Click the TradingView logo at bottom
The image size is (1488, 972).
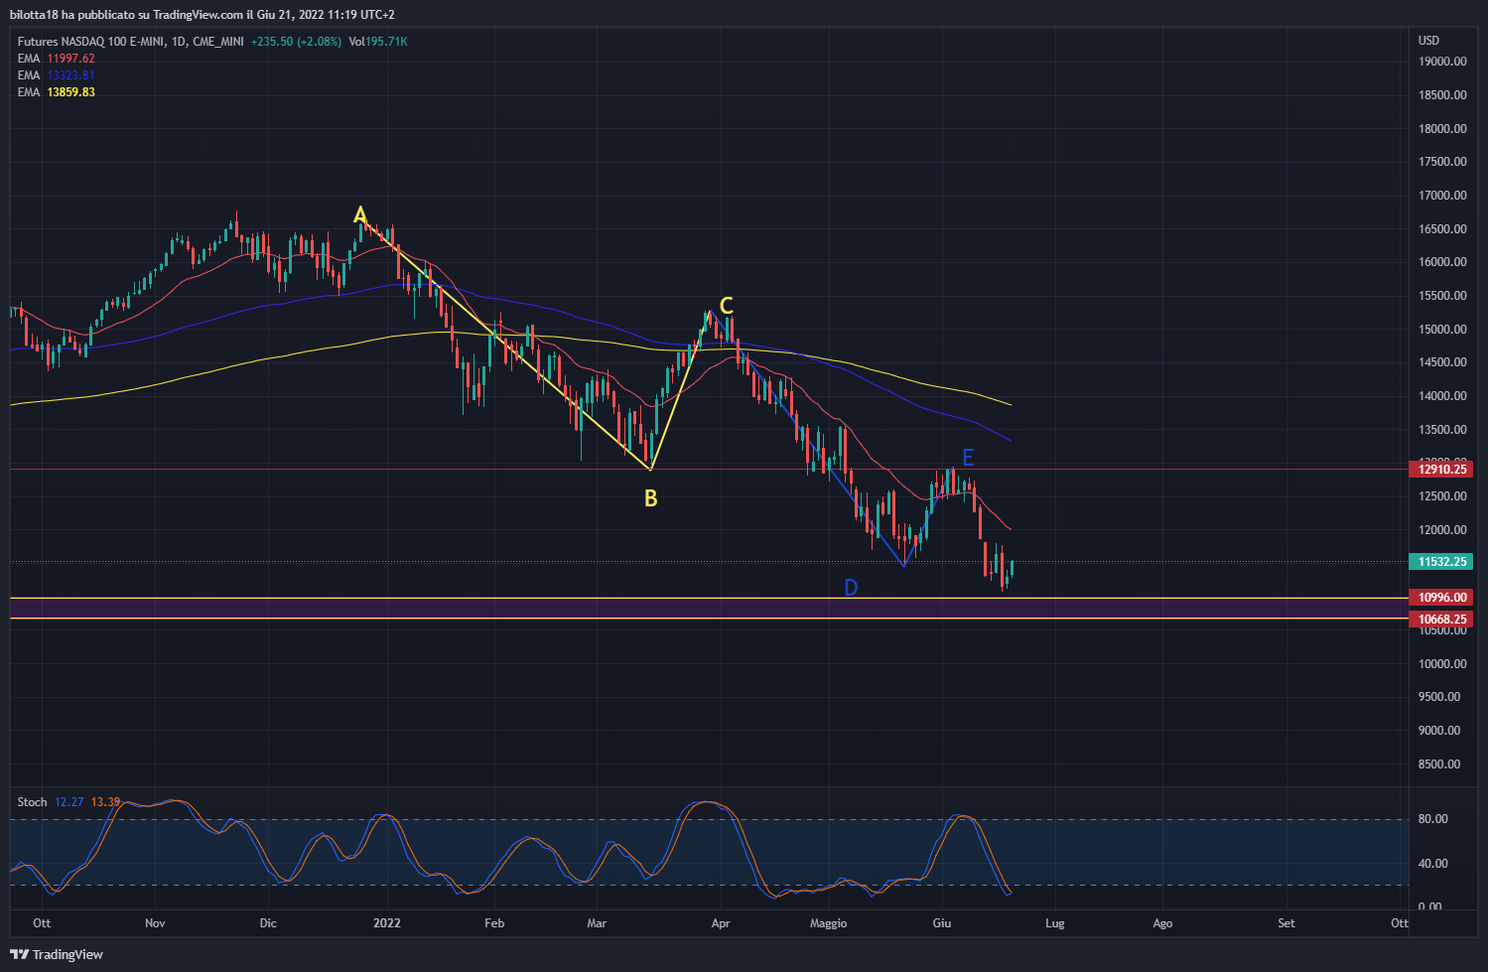pos(57,954)
